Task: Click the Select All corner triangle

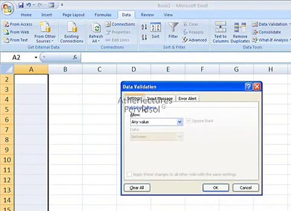Action: (8, 70)
